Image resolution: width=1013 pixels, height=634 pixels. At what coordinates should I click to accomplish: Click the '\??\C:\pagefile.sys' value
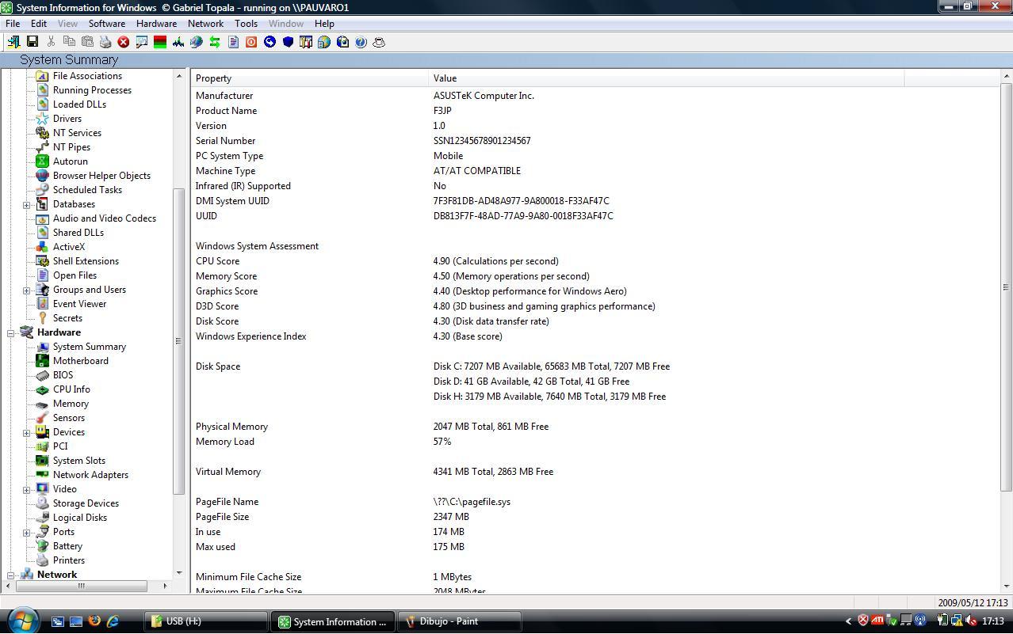(x=472, y=502)
